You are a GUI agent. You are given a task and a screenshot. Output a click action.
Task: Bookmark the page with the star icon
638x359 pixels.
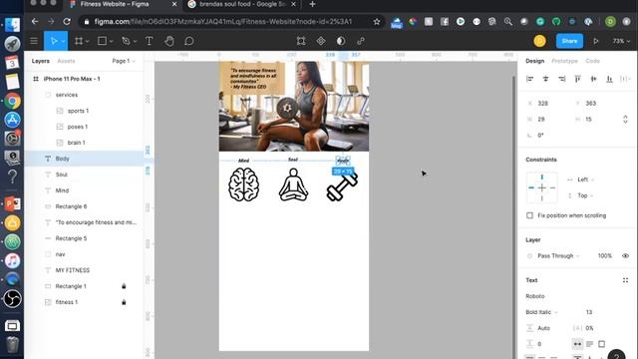point(377,22)
